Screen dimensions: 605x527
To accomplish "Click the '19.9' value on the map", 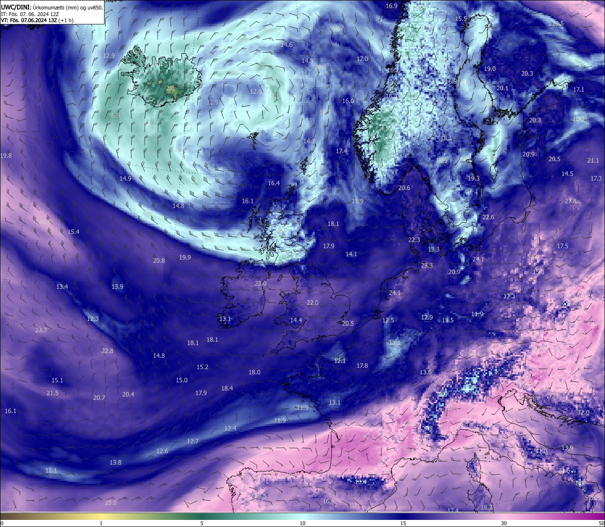I will 185,258.
